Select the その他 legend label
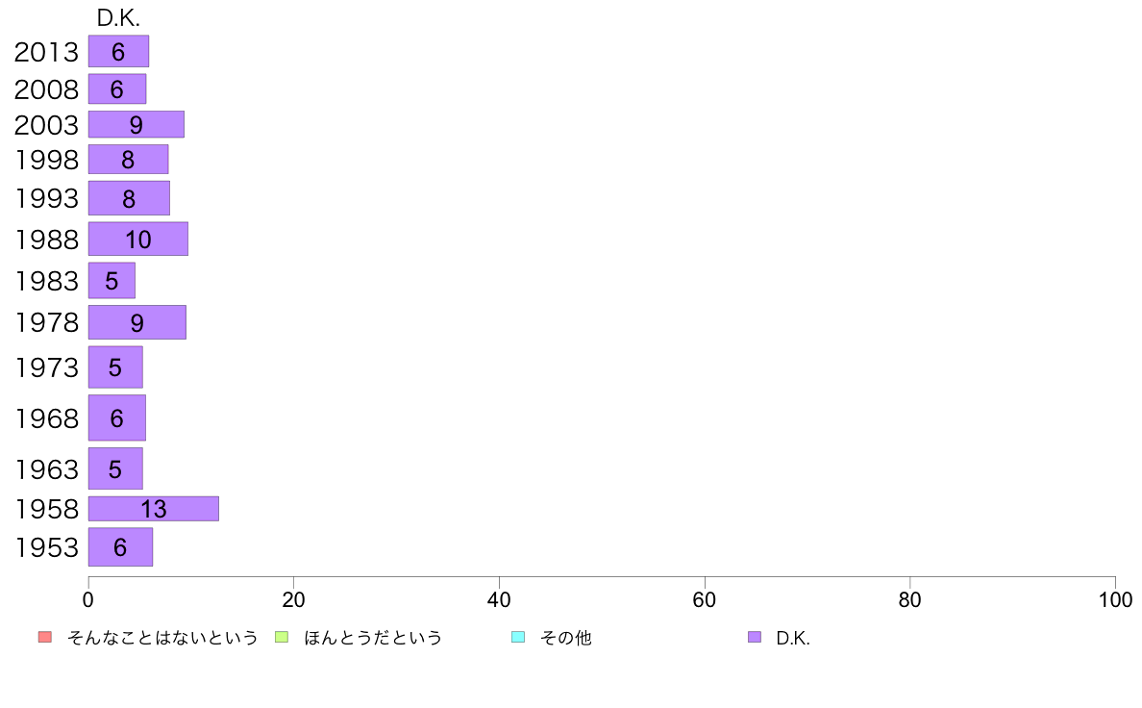 (x=566, y=638)
